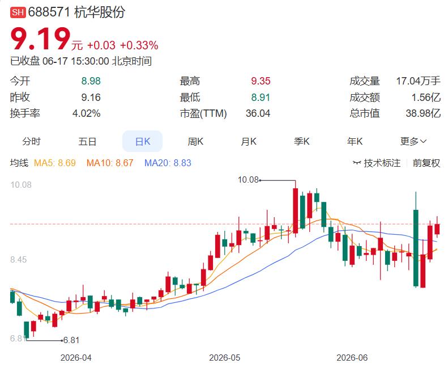Viewport: 448px width, 372px height.
Task: Click the 均线 moving average label
Action: point(19,163)
